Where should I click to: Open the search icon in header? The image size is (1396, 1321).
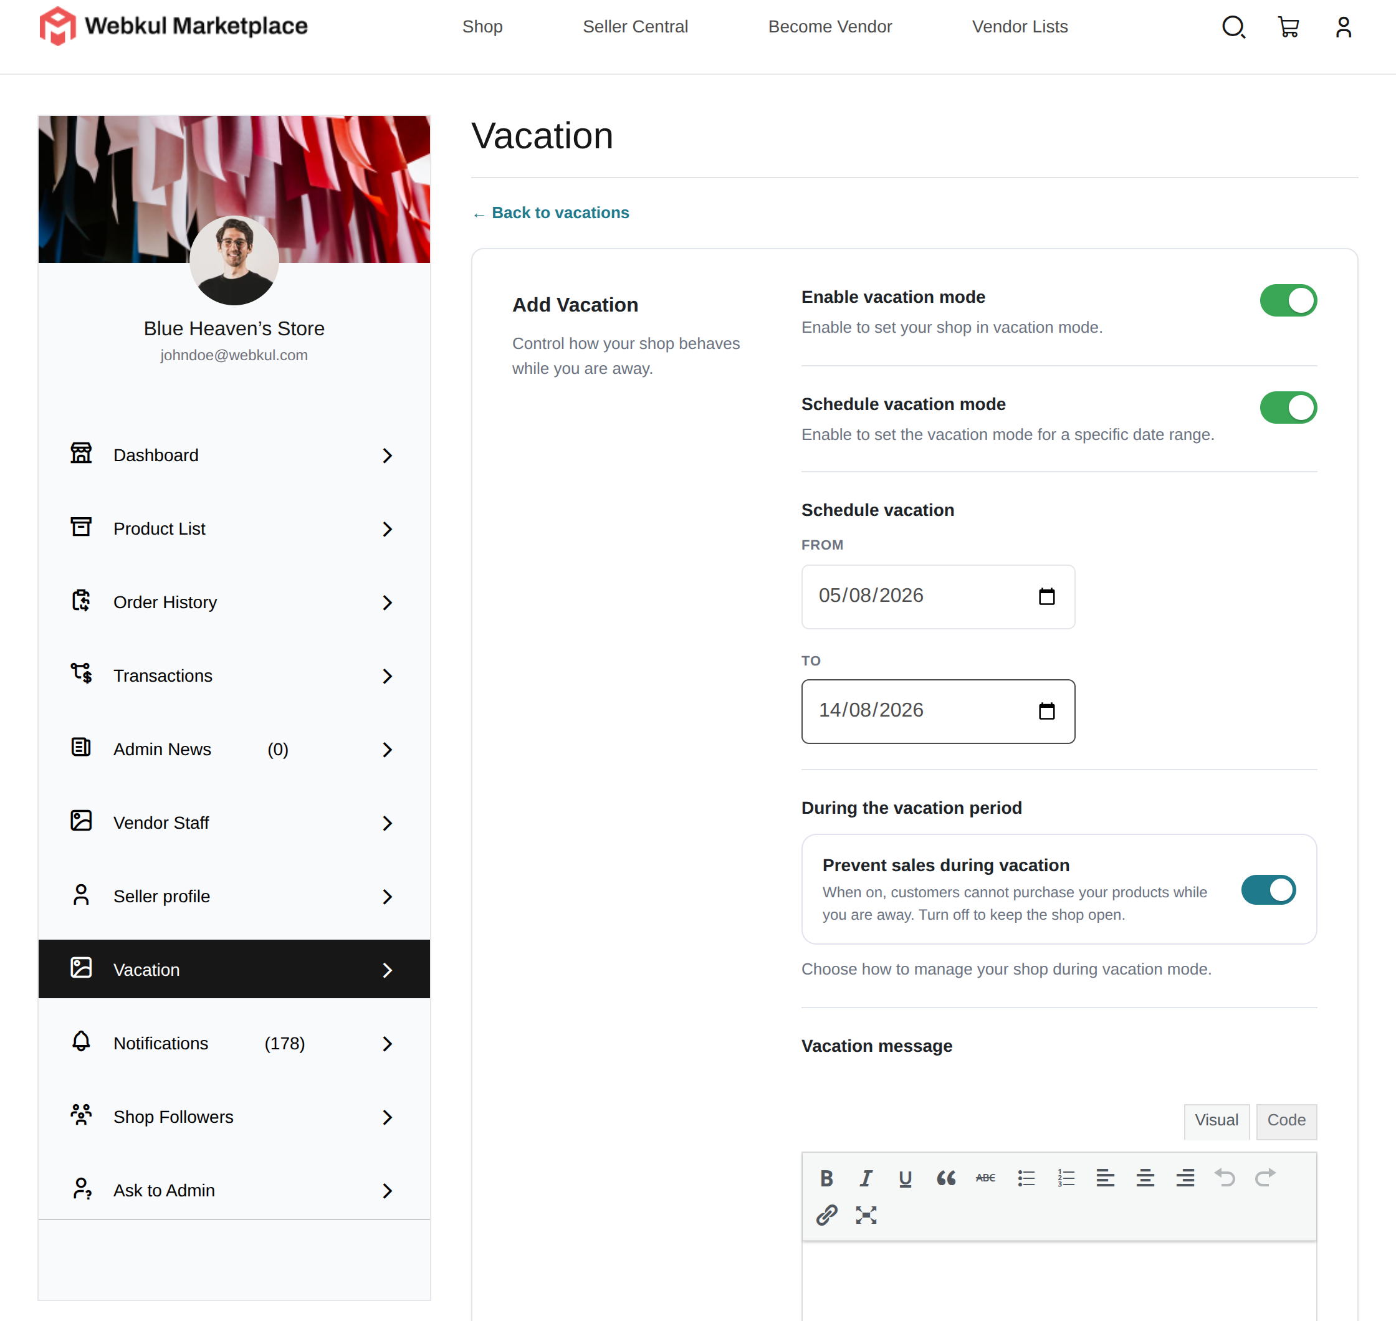1233,27
